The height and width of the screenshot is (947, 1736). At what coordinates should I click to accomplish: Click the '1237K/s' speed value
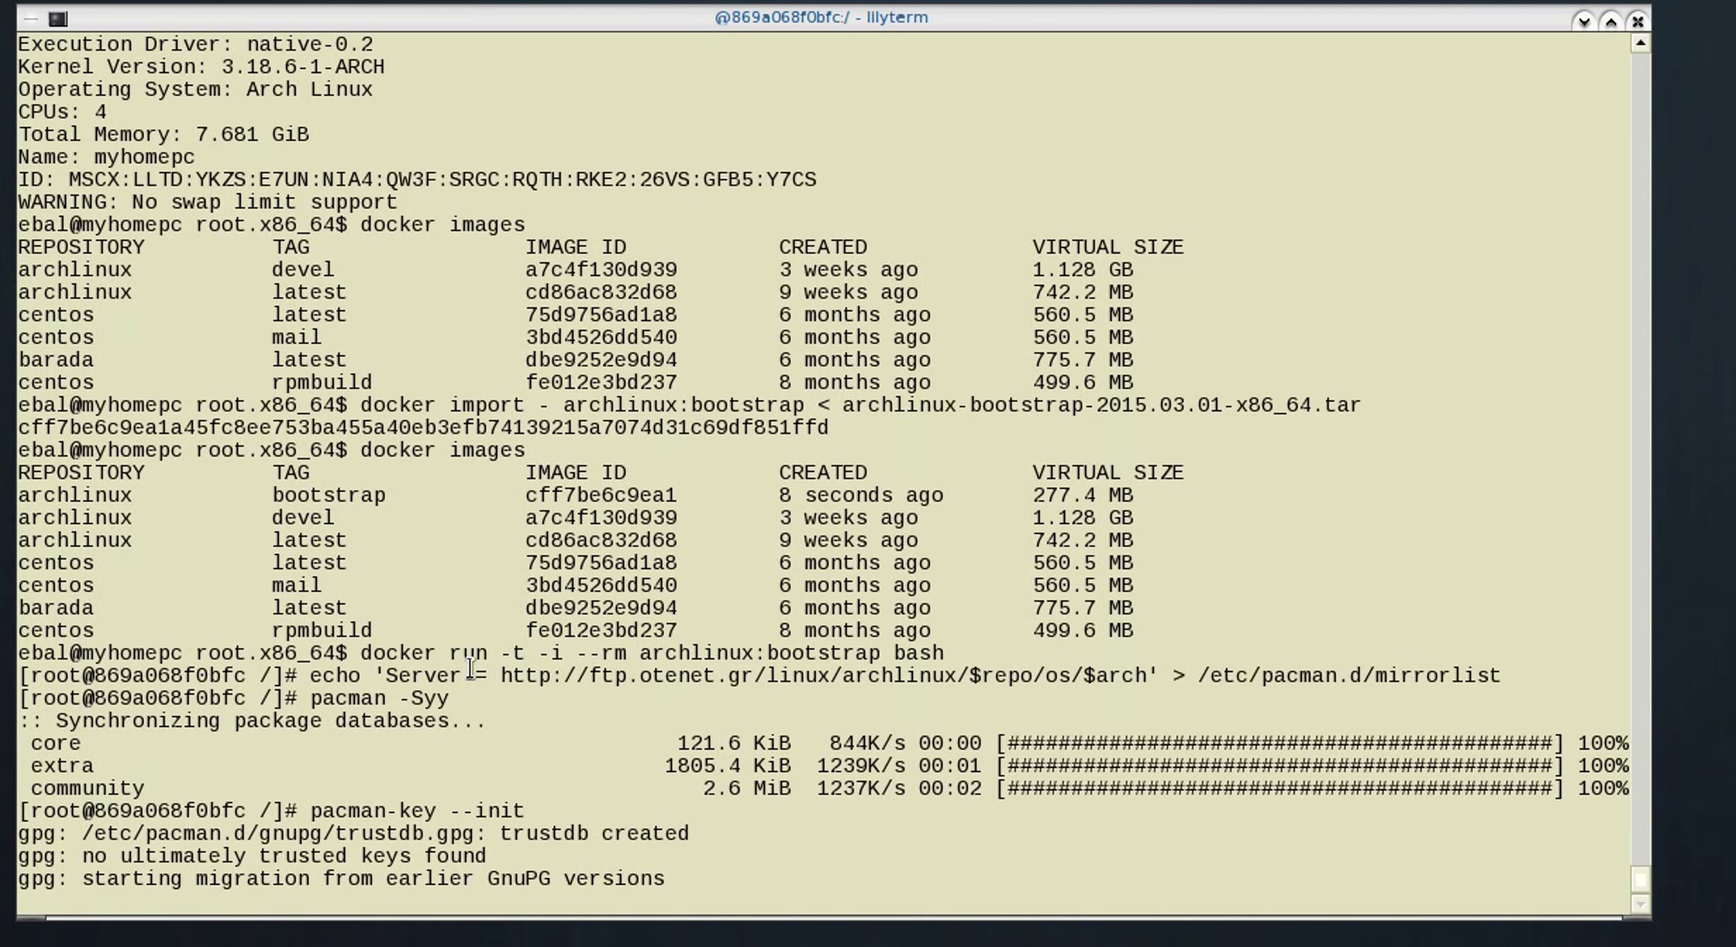861,789
